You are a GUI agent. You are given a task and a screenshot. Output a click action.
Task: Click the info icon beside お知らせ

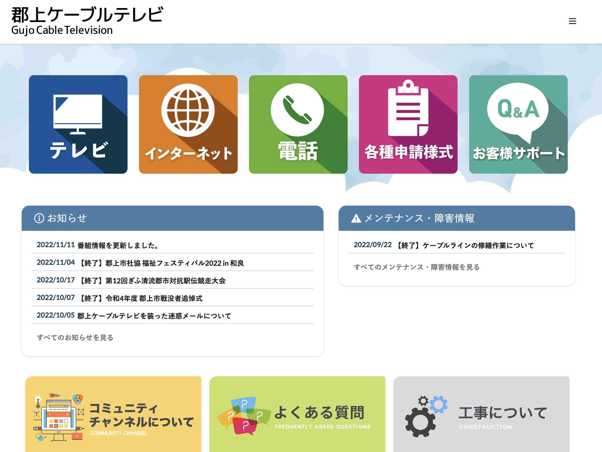click(39, 218)
